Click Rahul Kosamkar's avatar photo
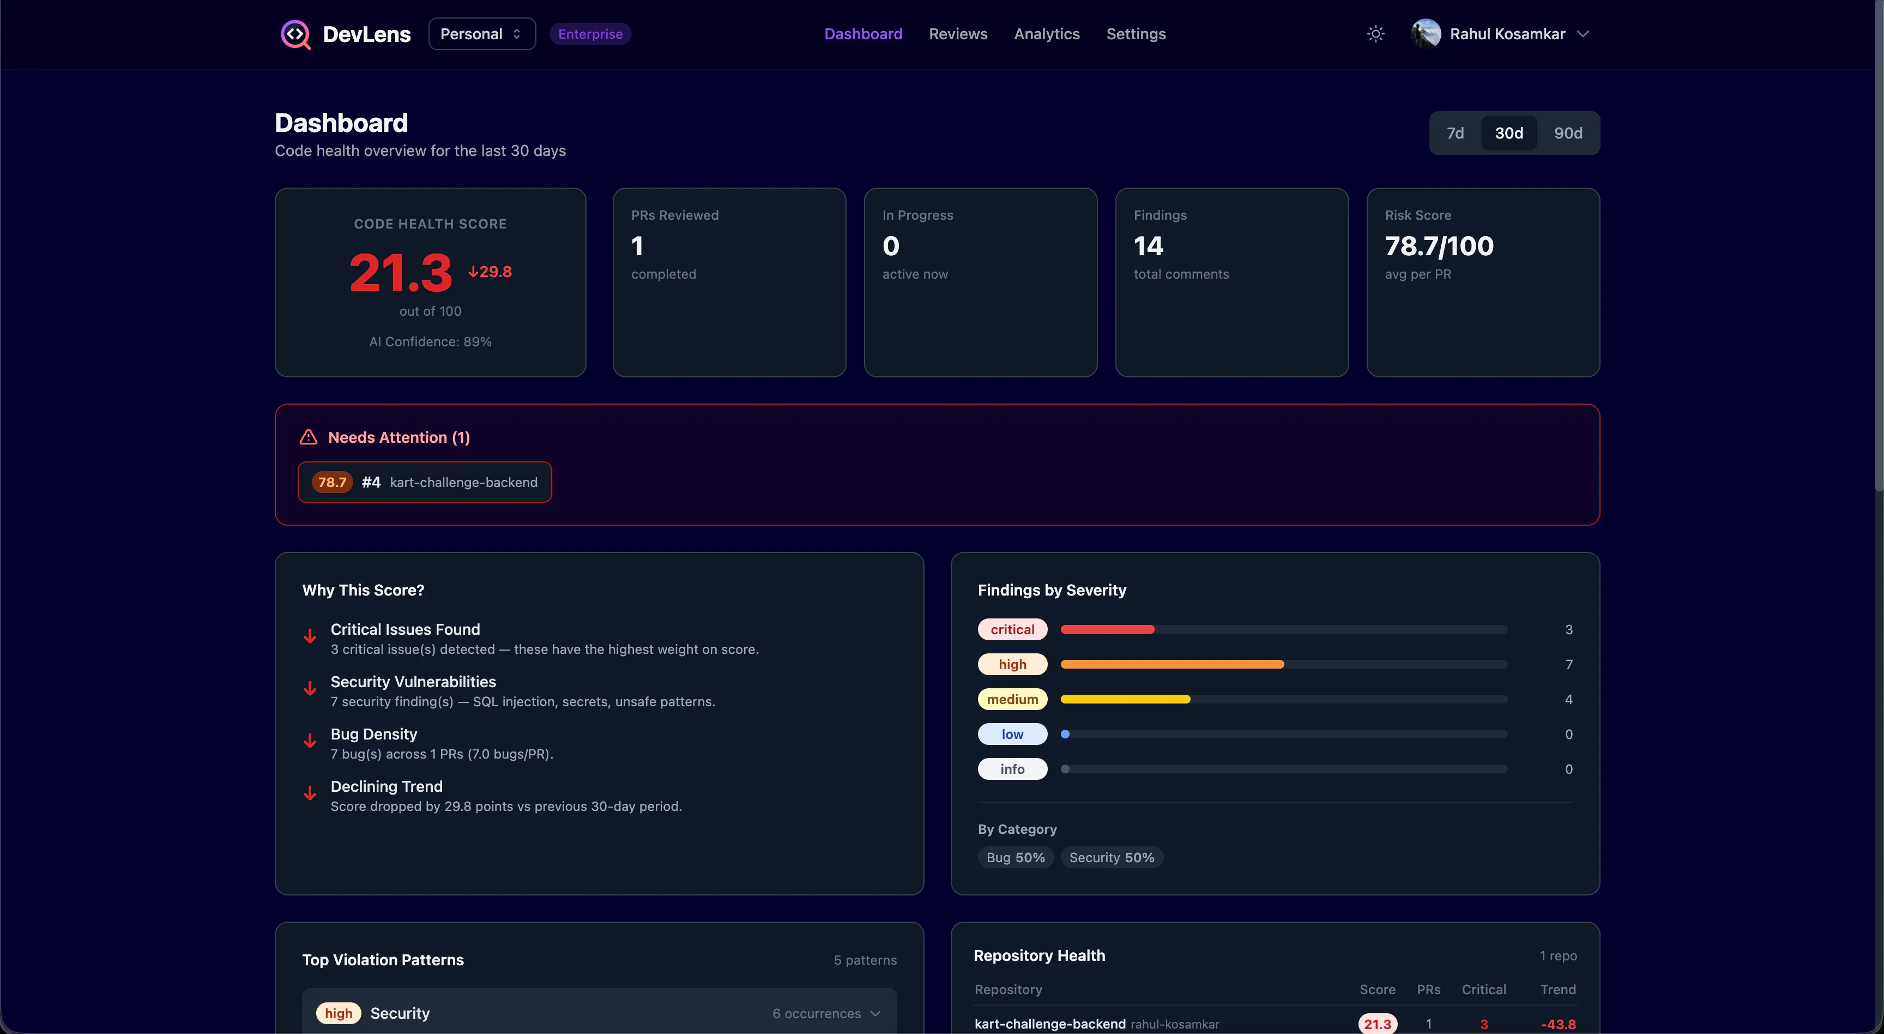The image size is (1884, 1034). tap(1426, 34)
